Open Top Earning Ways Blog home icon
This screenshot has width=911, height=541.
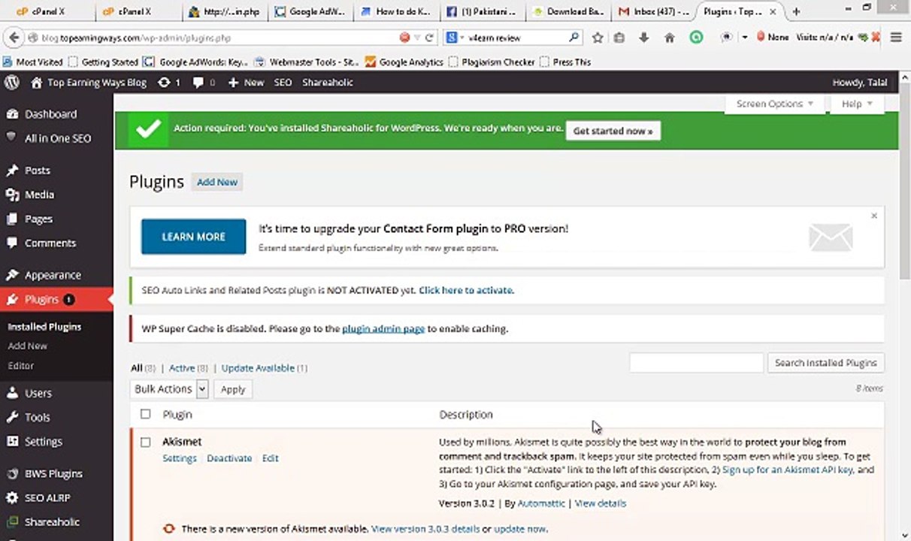pos(36,83)
